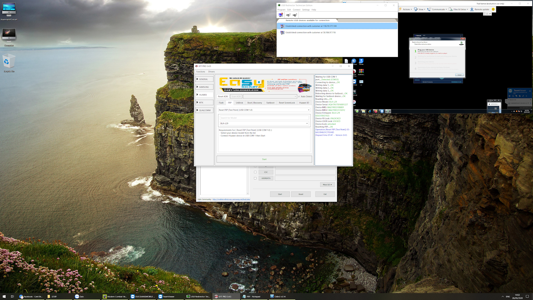Toggle TeamViewer full screen icon below toolbar

pyautogui.click(x=487, y=14)
